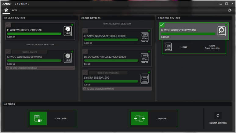Click 'C: SAMSUNG MZVL21T0HCLR-00B00' device name
Screen dimensions: 236x133
(x=105, y=36)
